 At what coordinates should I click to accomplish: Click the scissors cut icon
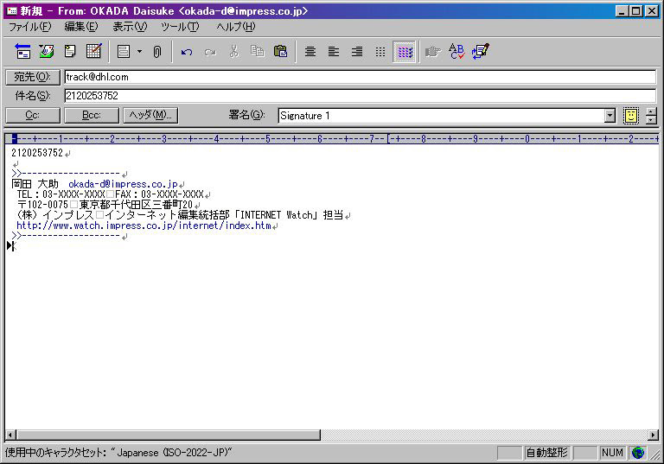click(233, 52)
